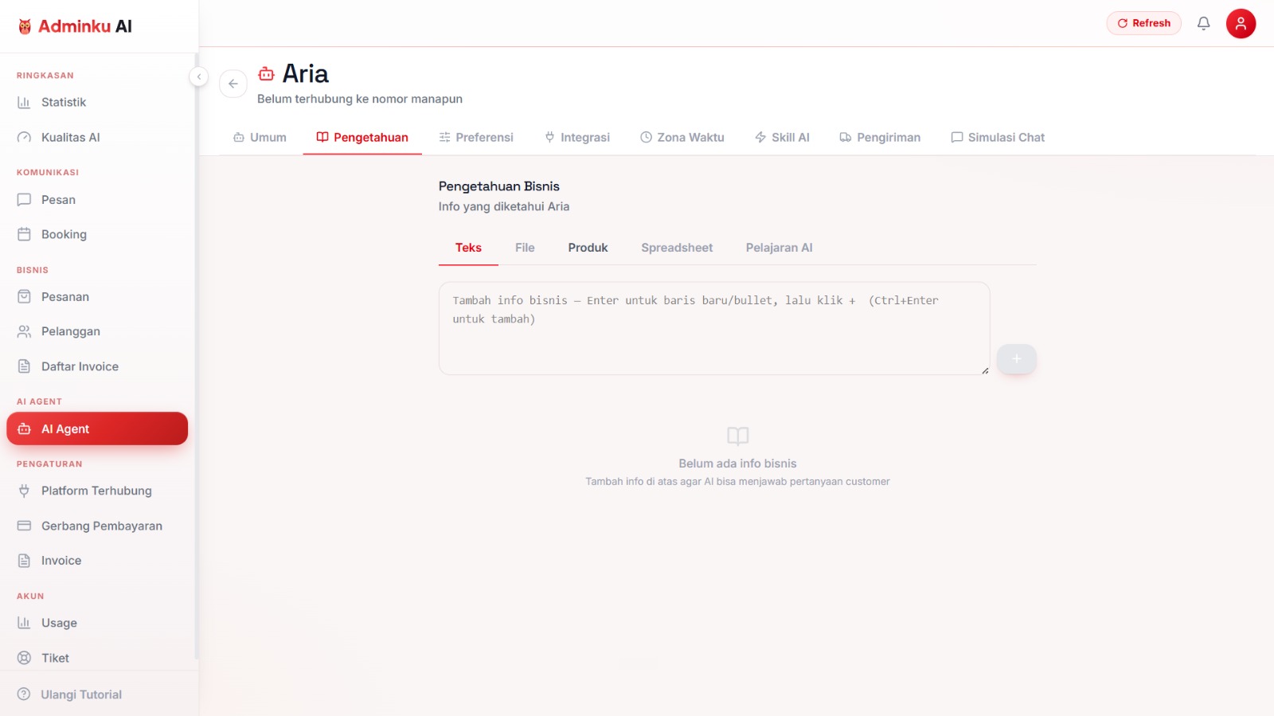
Task: Switch to the Skill AI tab
Action: click(x=782, y=137)
